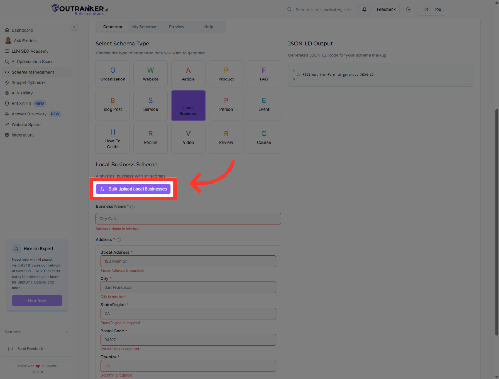Click the City Cafe business name field
499x379 pixels.
[x=188, y=218]
